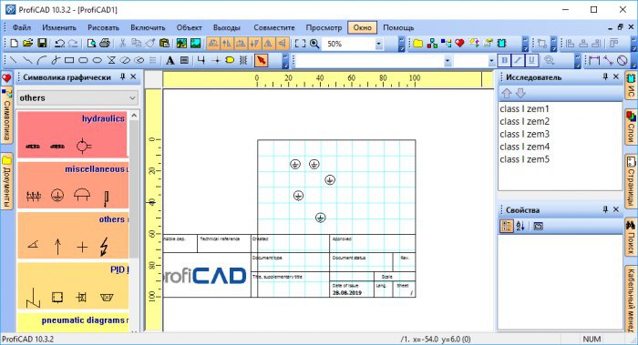Toggle Underline text formatting

point(531,61)
